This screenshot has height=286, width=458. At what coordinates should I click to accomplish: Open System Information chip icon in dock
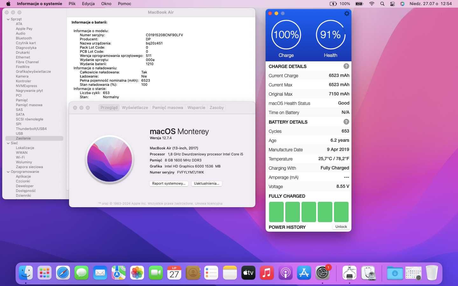click(x=350, y=273)
